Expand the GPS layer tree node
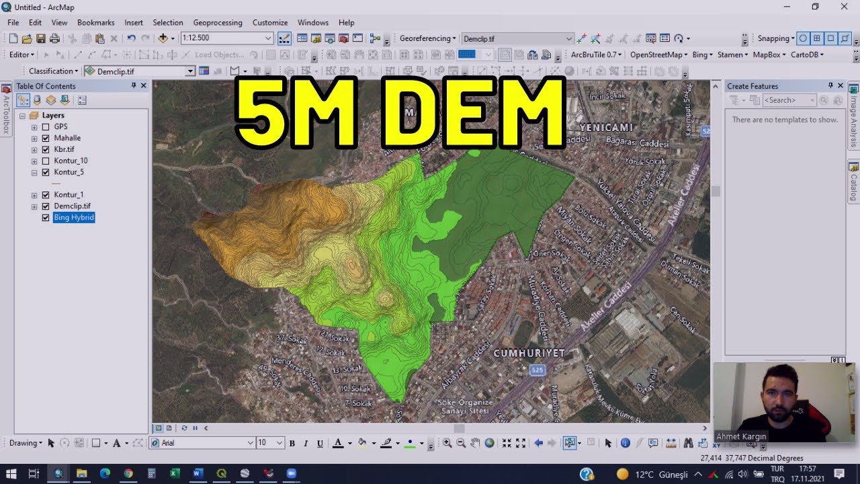 click(34, 126)
